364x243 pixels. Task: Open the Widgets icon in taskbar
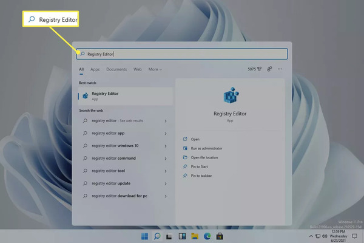tap(182, 236)
